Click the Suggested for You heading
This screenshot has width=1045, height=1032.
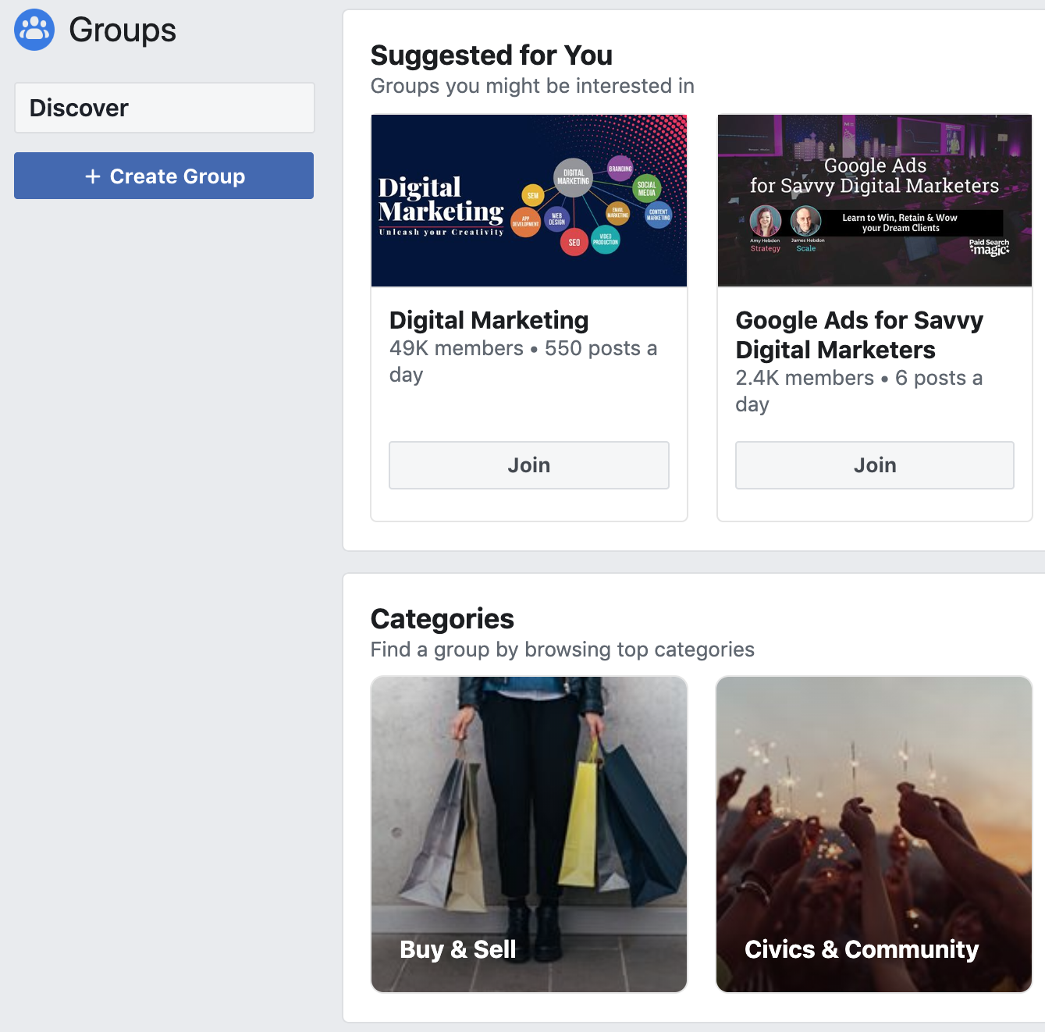point(491,55)
